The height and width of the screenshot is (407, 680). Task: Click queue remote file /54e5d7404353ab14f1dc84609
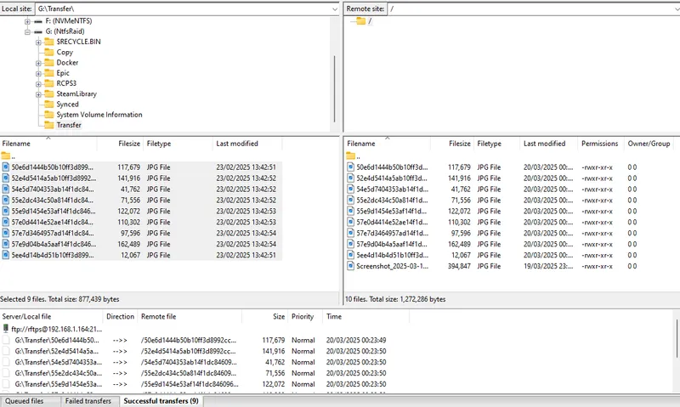tap(189, 362)
